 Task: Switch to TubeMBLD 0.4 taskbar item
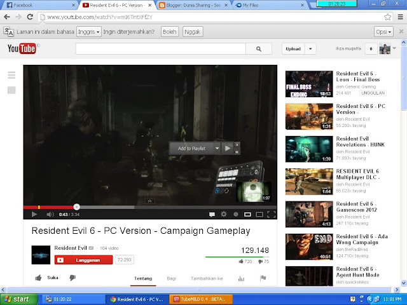pyautogui.click(x=201, y=299)
